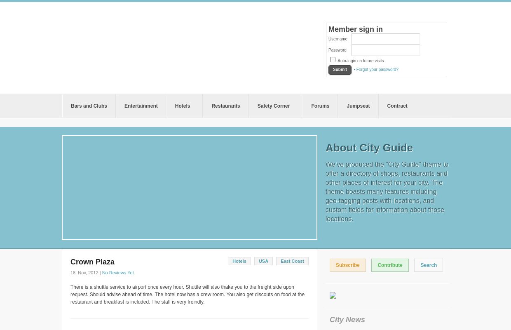
Task: Click the broken image icon in sidebar
Action: (x=333, y=295)
